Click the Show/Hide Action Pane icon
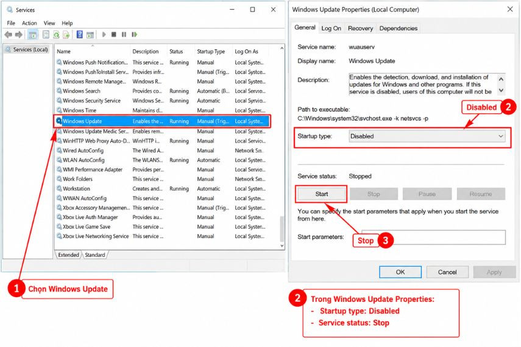This screenshot has height=347, width=521. [90, 35]
